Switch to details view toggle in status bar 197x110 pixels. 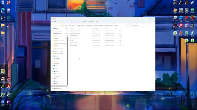click(152, 90)
